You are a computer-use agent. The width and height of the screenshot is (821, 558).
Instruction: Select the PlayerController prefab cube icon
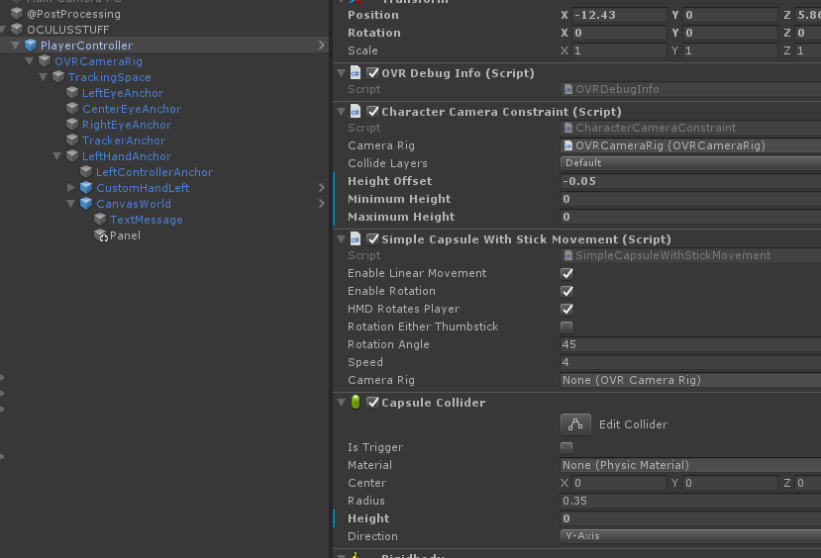tap(31, 46)
